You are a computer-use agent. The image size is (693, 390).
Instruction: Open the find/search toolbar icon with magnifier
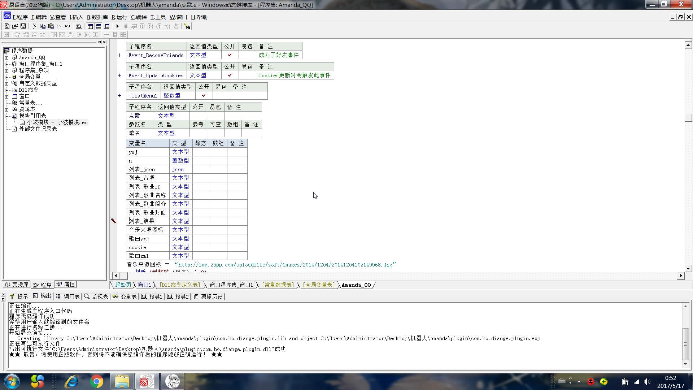click(x=78, y=26)
